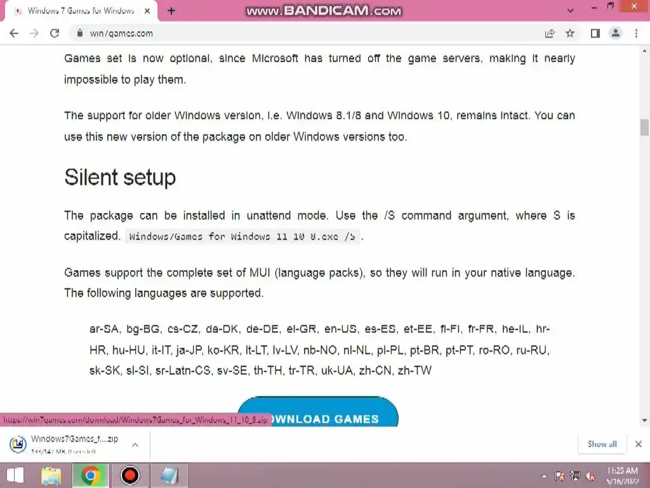The height and width of the screenshot is (488, 650).
Task: Open the Windows Start menu
Action: pos(15,475)
